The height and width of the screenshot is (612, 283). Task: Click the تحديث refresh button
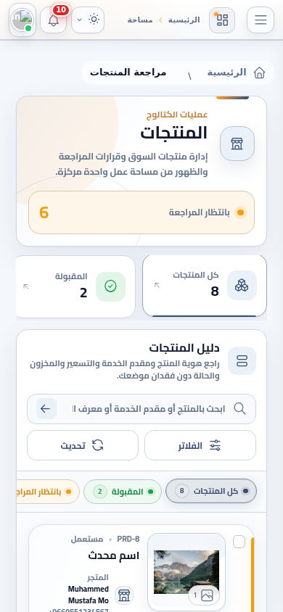click(83, 445)
